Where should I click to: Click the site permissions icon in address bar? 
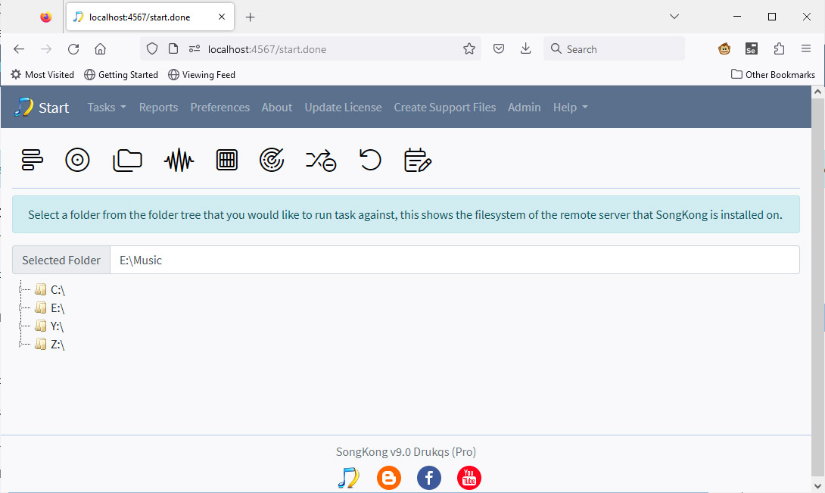[x=195, y=49]
